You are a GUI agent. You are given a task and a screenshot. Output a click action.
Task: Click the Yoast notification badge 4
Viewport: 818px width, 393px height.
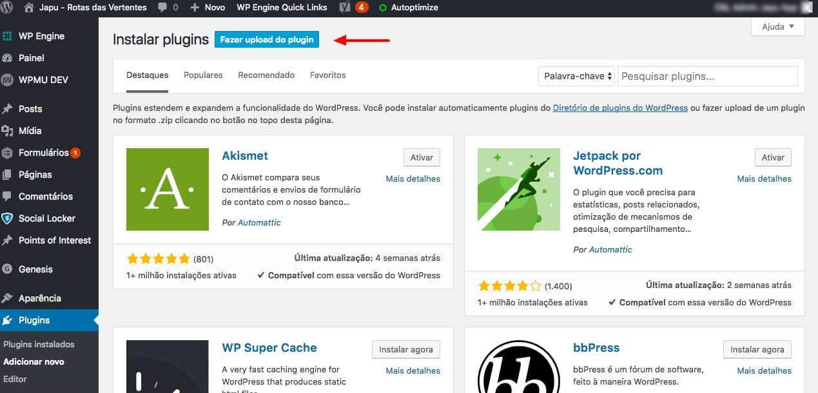362,8
